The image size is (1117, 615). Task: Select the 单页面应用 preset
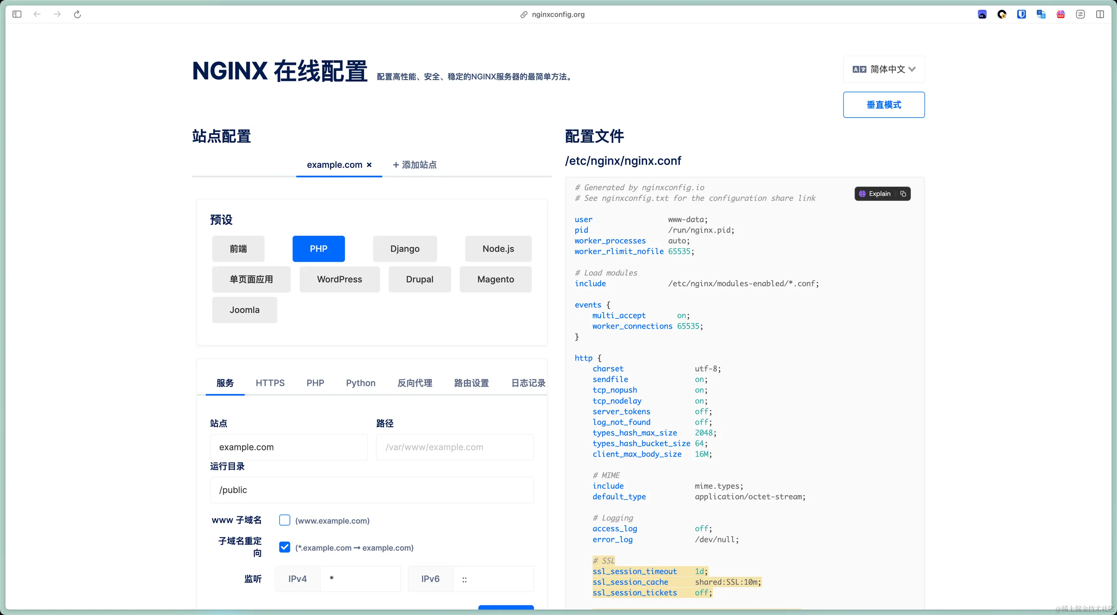click(x=251, y=279)
